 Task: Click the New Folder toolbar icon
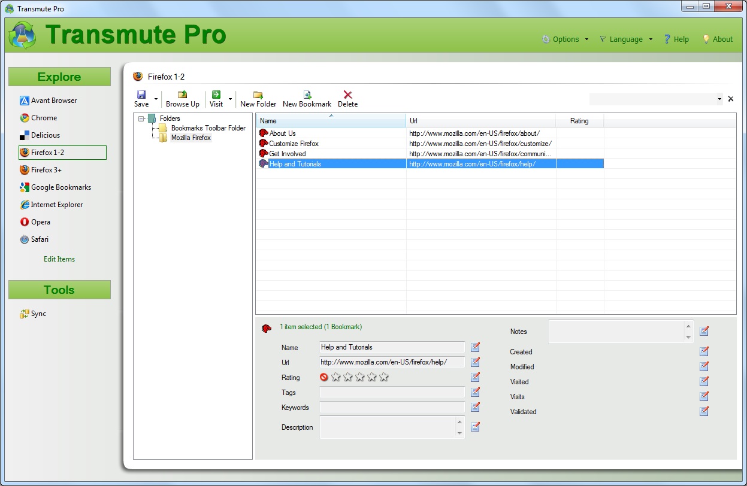[258, 95]
